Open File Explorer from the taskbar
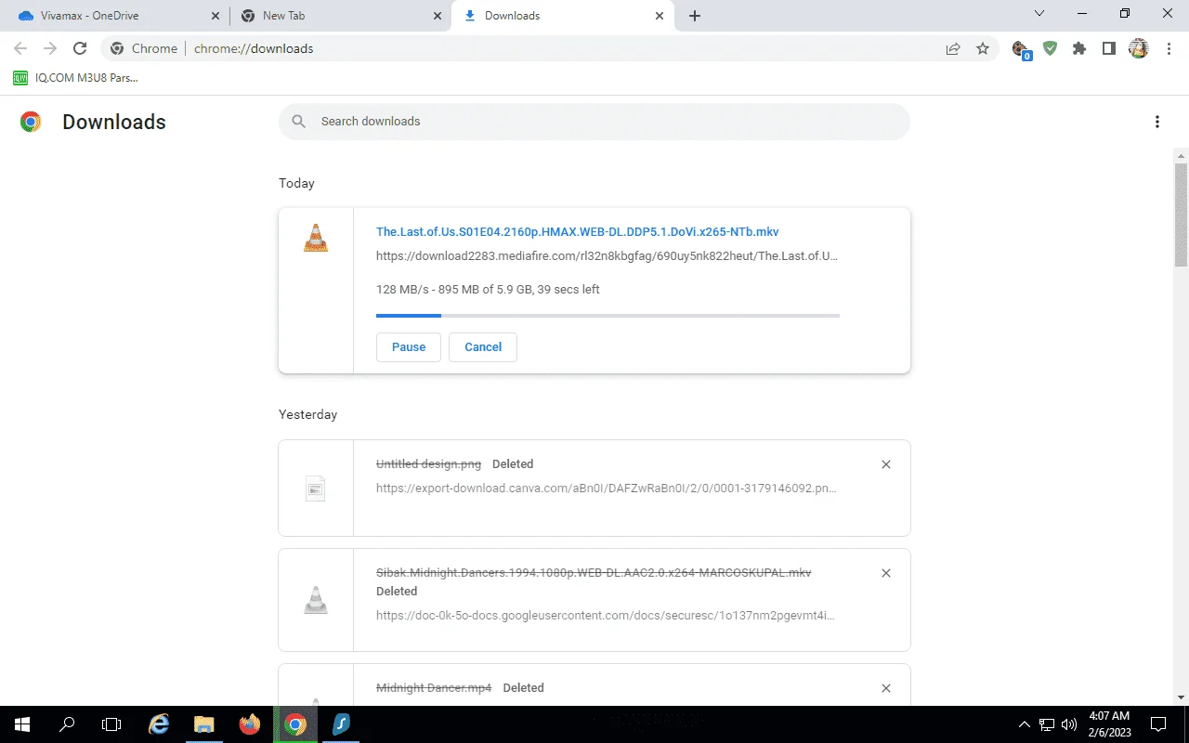Screen dimensions: 1189x743 tap(204, 724)
